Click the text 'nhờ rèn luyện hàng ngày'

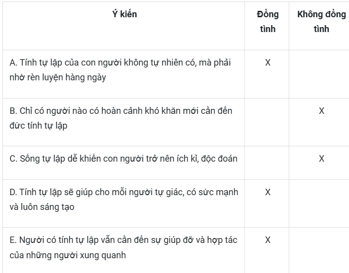coord(58,77)
